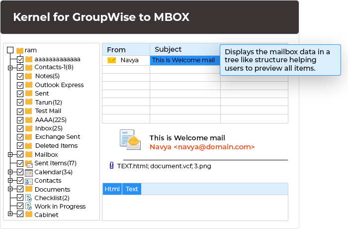Uncheck the Work in Progress checkbox
The height and width of the screenshot is (229, 348).
pos(20,206)
